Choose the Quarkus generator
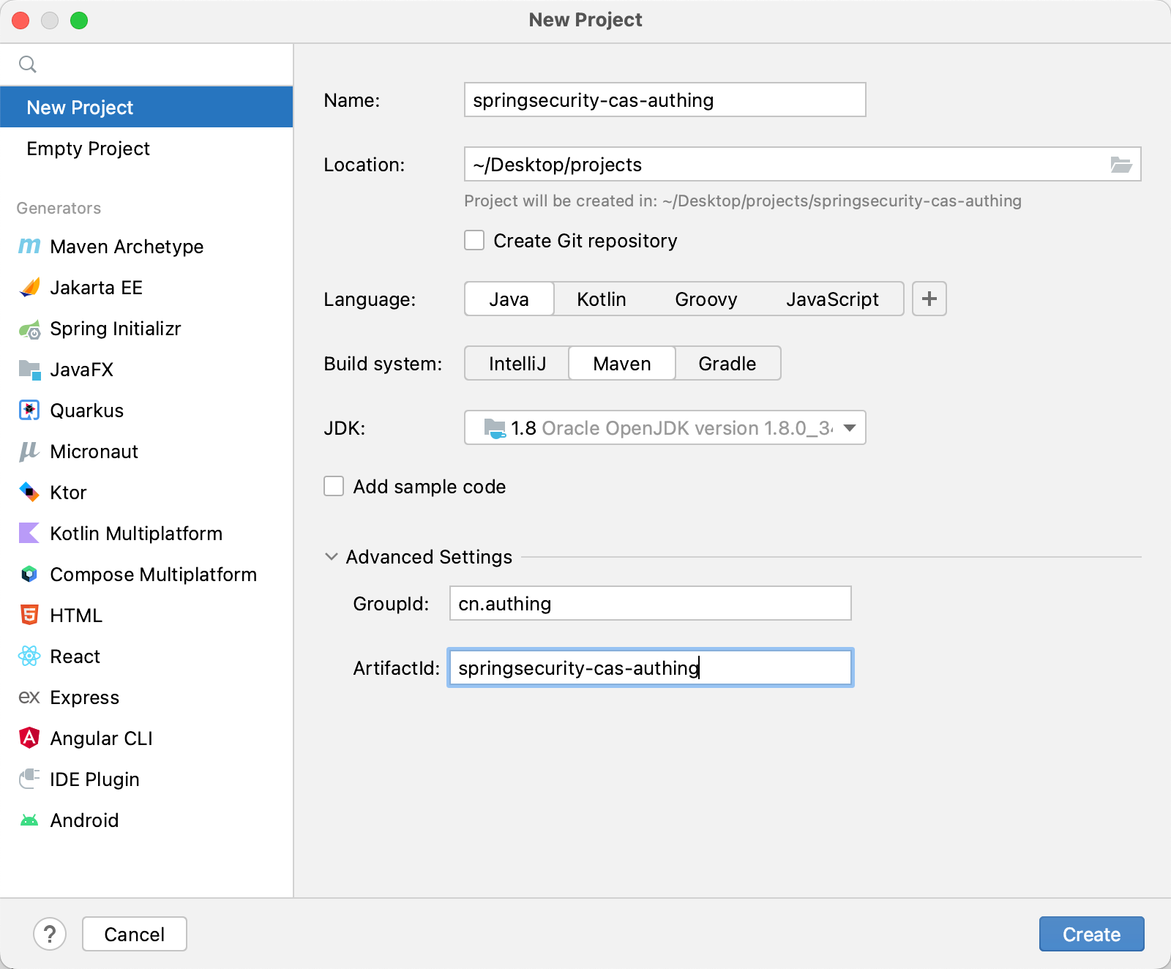This screenshot has height=969, width=1171. (x=86, y=411)
